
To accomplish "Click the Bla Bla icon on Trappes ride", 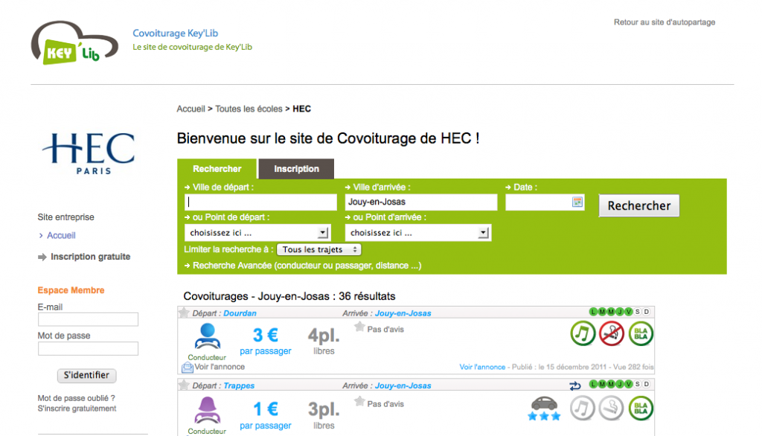I will [641, 408].
